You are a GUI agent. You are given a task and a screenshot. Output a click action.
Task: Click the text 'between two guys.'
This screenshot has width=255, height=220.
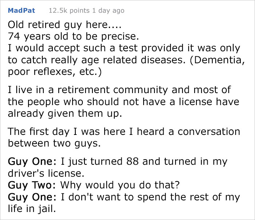54,143
